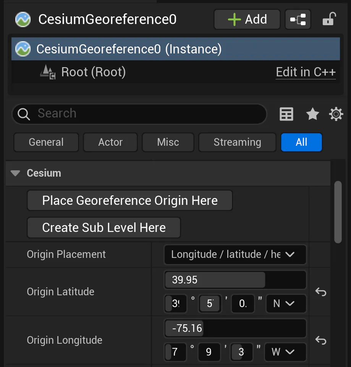The height and width of the screenshot is (367, 351).
Task: Click the Cesium icon beside CesiumGeoreference0 (Instance)
Action: click(x=23, y=49)
